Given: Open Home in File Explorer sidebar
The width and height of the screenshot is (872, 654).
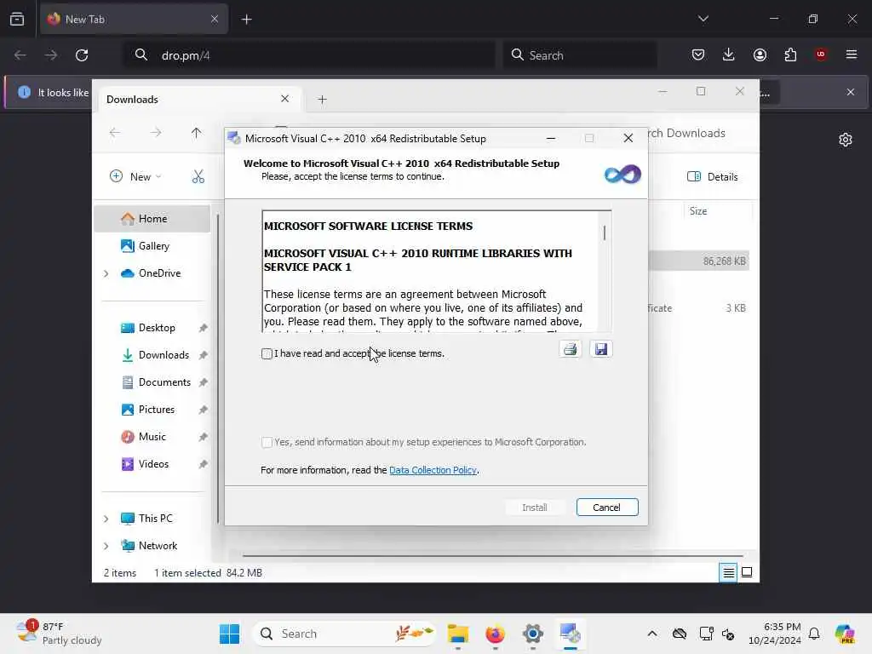Looking at the screenshot, I should [x=152, y=219].
